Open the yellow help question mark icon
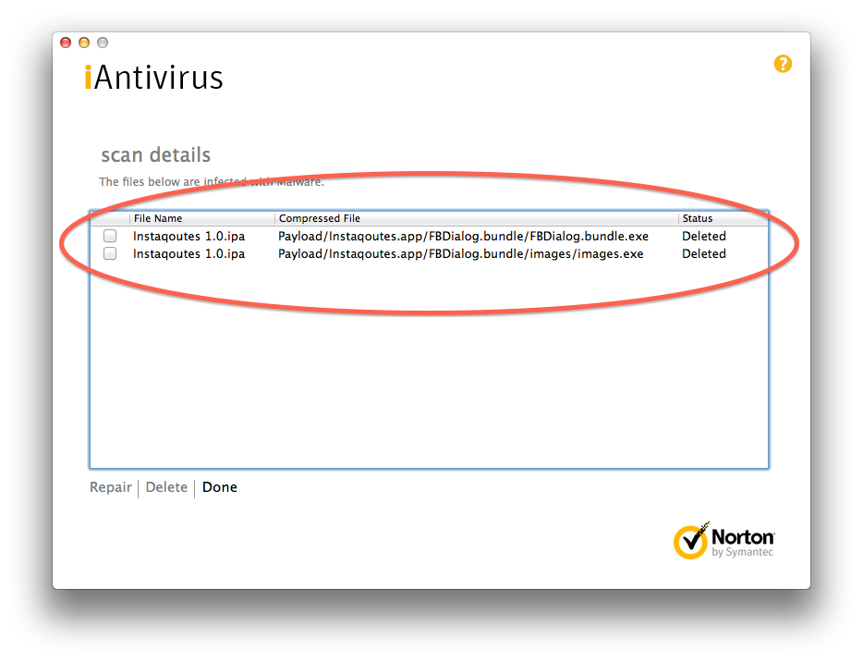Screen dimensions: 863x662 [783, 64]
